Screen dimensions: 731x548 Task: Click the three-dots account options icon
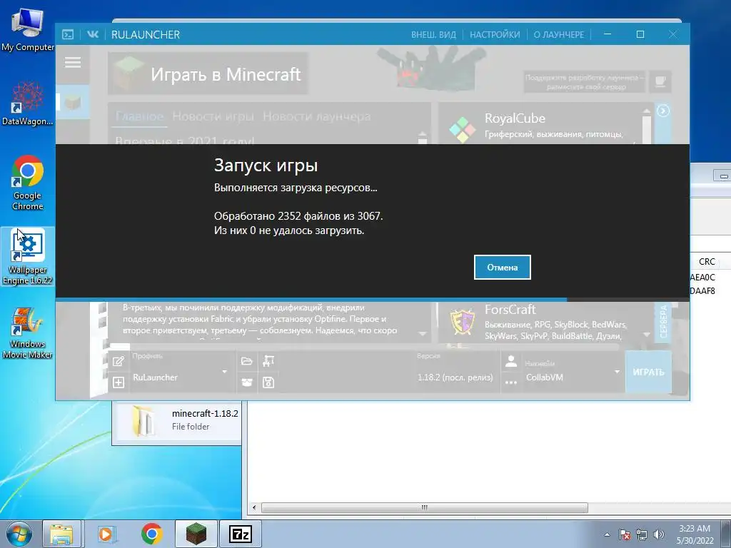coord(511,383)
